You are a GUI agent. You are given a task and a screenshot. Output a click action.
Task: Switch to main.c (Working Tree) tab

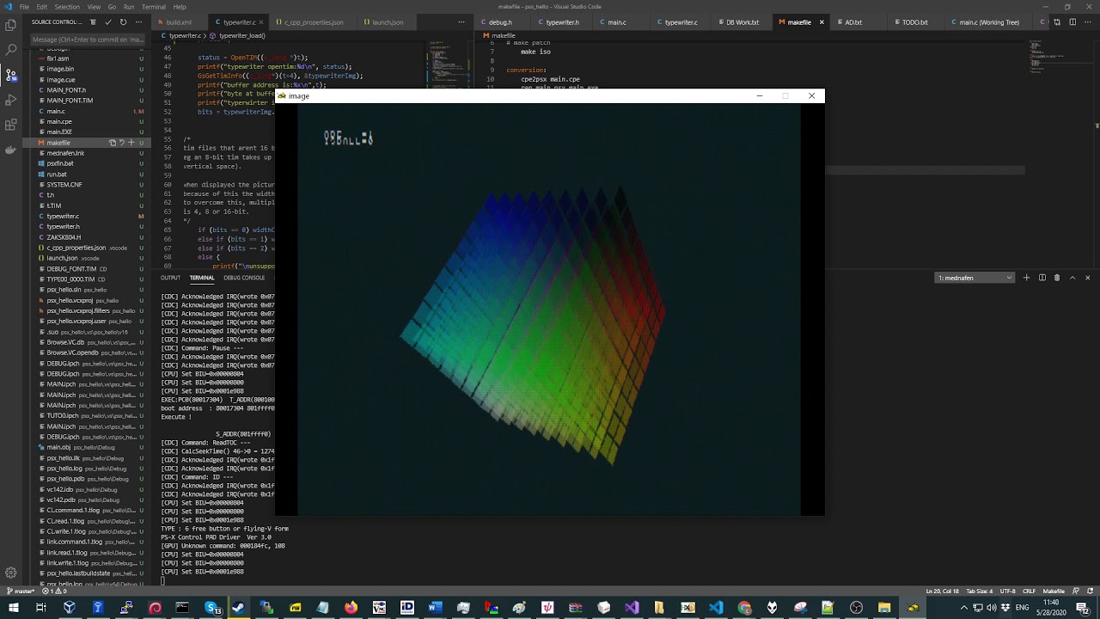989,22
